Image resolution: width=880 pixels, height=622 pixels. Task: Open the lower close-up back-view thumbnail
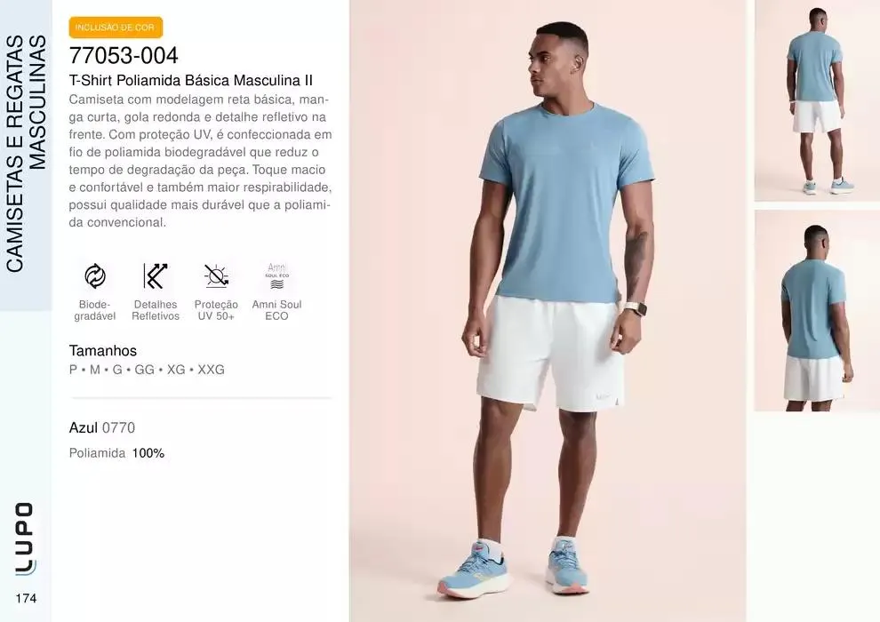tap(817, 311)
